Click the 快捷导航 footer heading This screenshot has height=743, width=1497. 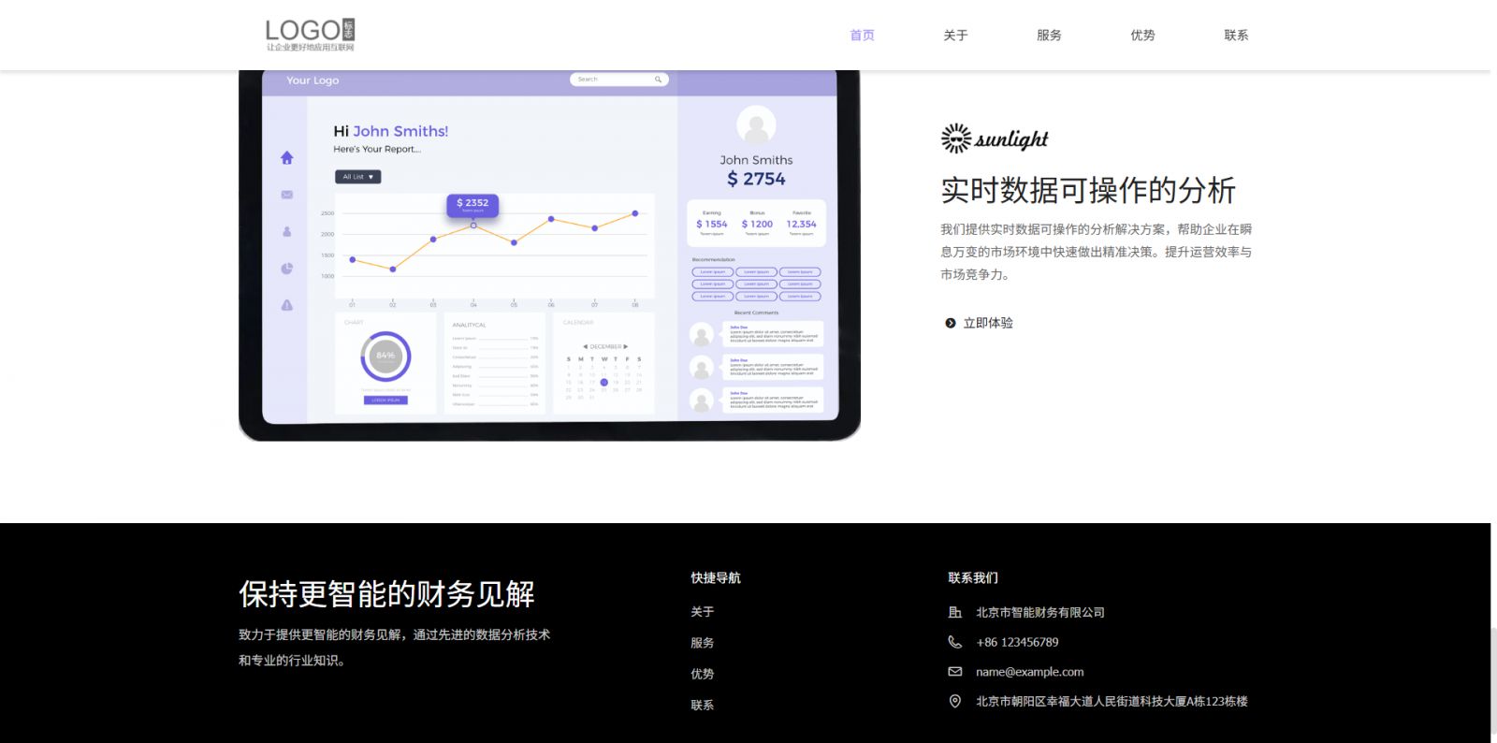coord(716,578)
